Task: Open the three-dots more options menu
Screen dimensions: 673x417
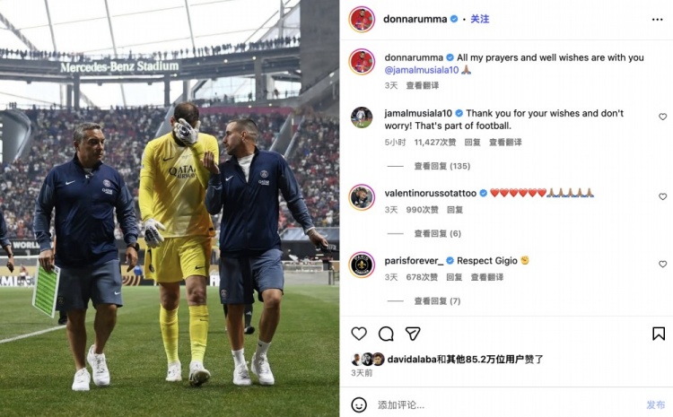Action: [657, 20]
